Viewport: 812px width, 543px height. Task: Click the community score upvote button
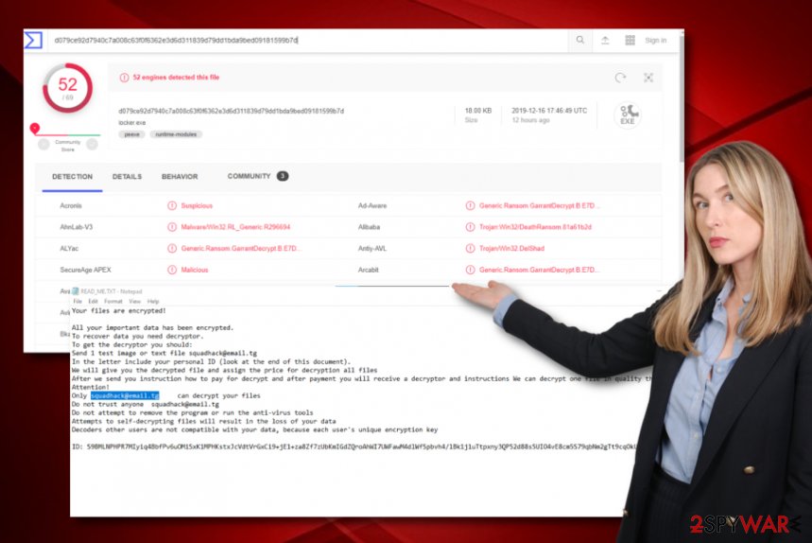coord(93,145)
